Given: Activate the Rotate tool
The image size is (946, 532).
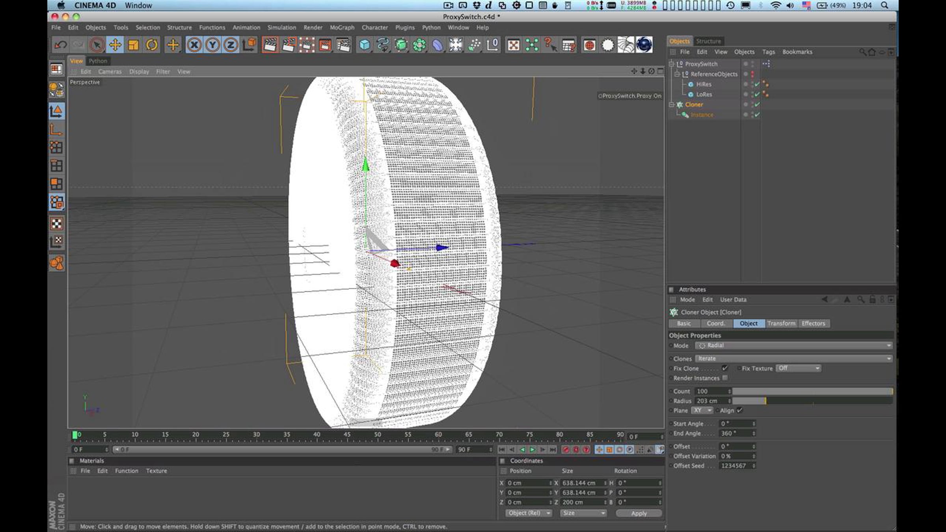Looking at the screenshot, I should tap(152, 45).
